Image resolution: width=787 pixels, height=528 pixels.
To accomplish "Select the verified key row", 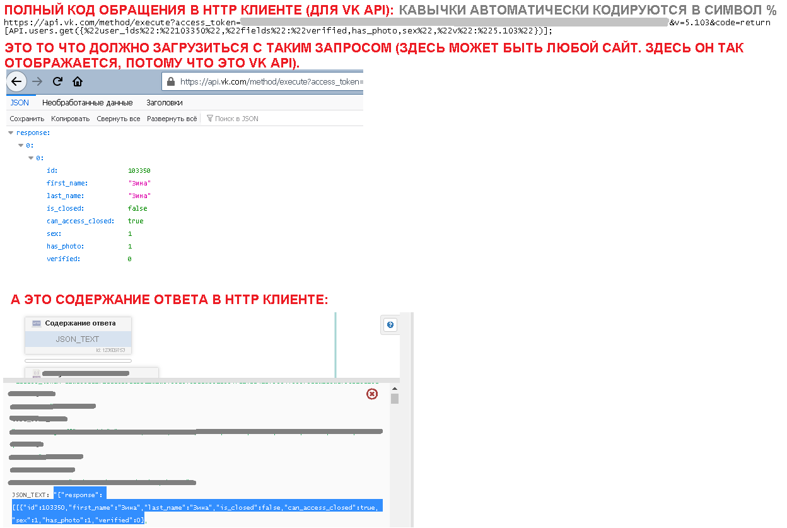I will coord(63,259).
